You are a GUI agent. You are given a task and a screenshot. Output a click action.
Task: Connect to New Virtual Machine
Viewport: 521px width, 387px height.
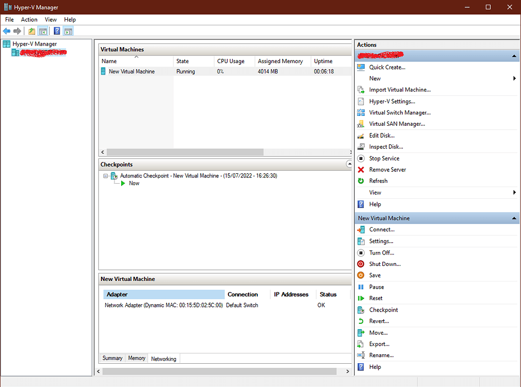click(381, 229)
